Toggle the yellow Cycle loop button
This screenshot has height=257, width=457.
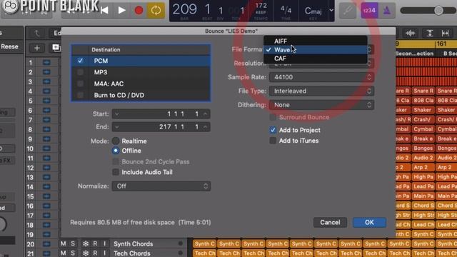tap(156, 11)
